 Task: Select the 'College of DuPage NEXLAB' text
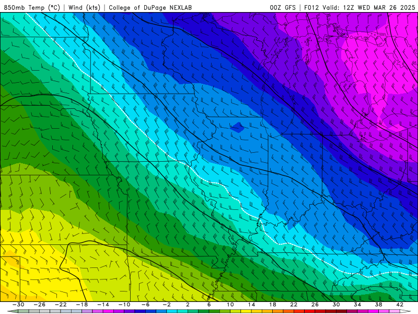click(x=150, y=7)
